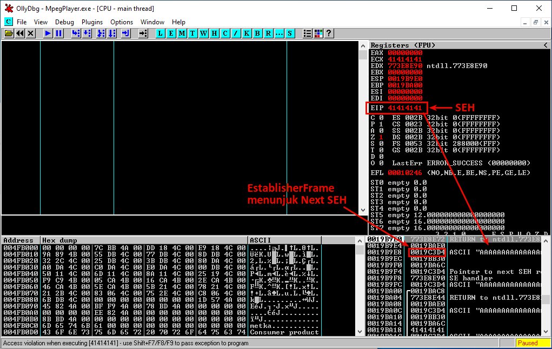
Task: Pause execution with the pause toolbar icon
Action: [58, 33]
